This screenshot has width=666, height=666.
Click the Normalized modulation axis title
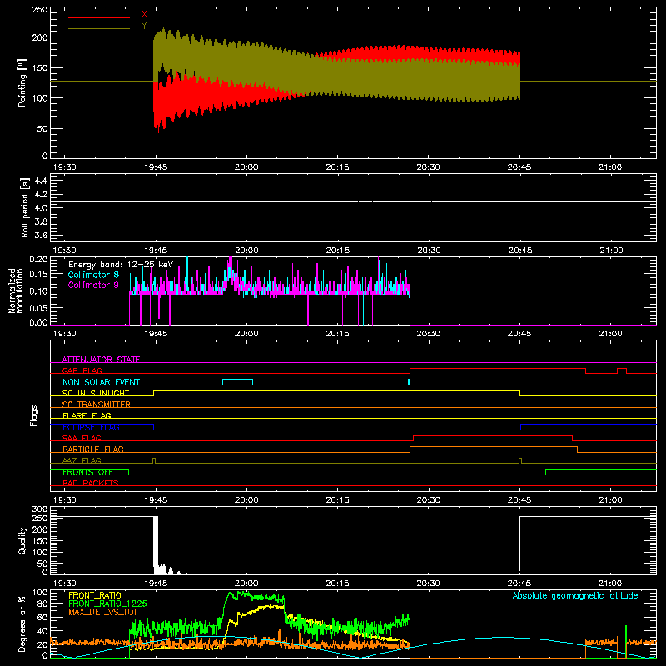16,291
